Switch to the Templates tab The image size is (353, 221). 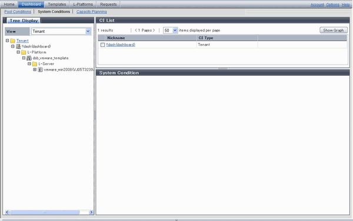(x=56, y=4)
